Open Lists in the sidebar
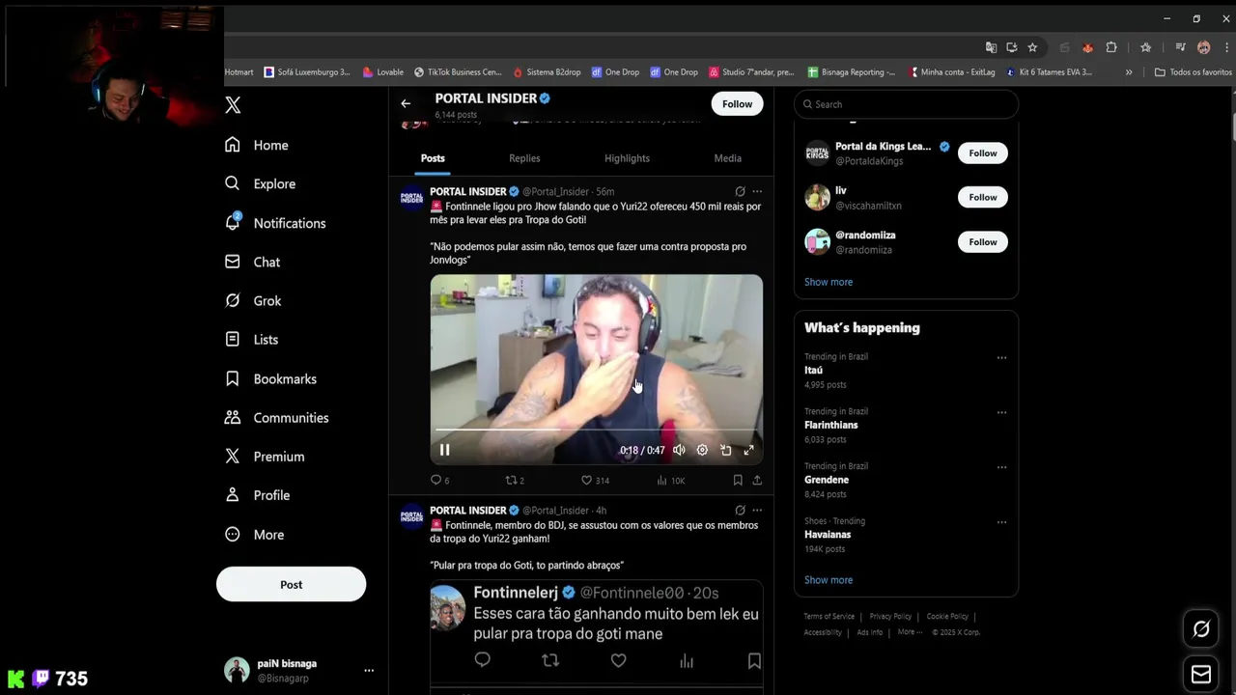Screen dimensions: 1236x695 pos(251,339)
